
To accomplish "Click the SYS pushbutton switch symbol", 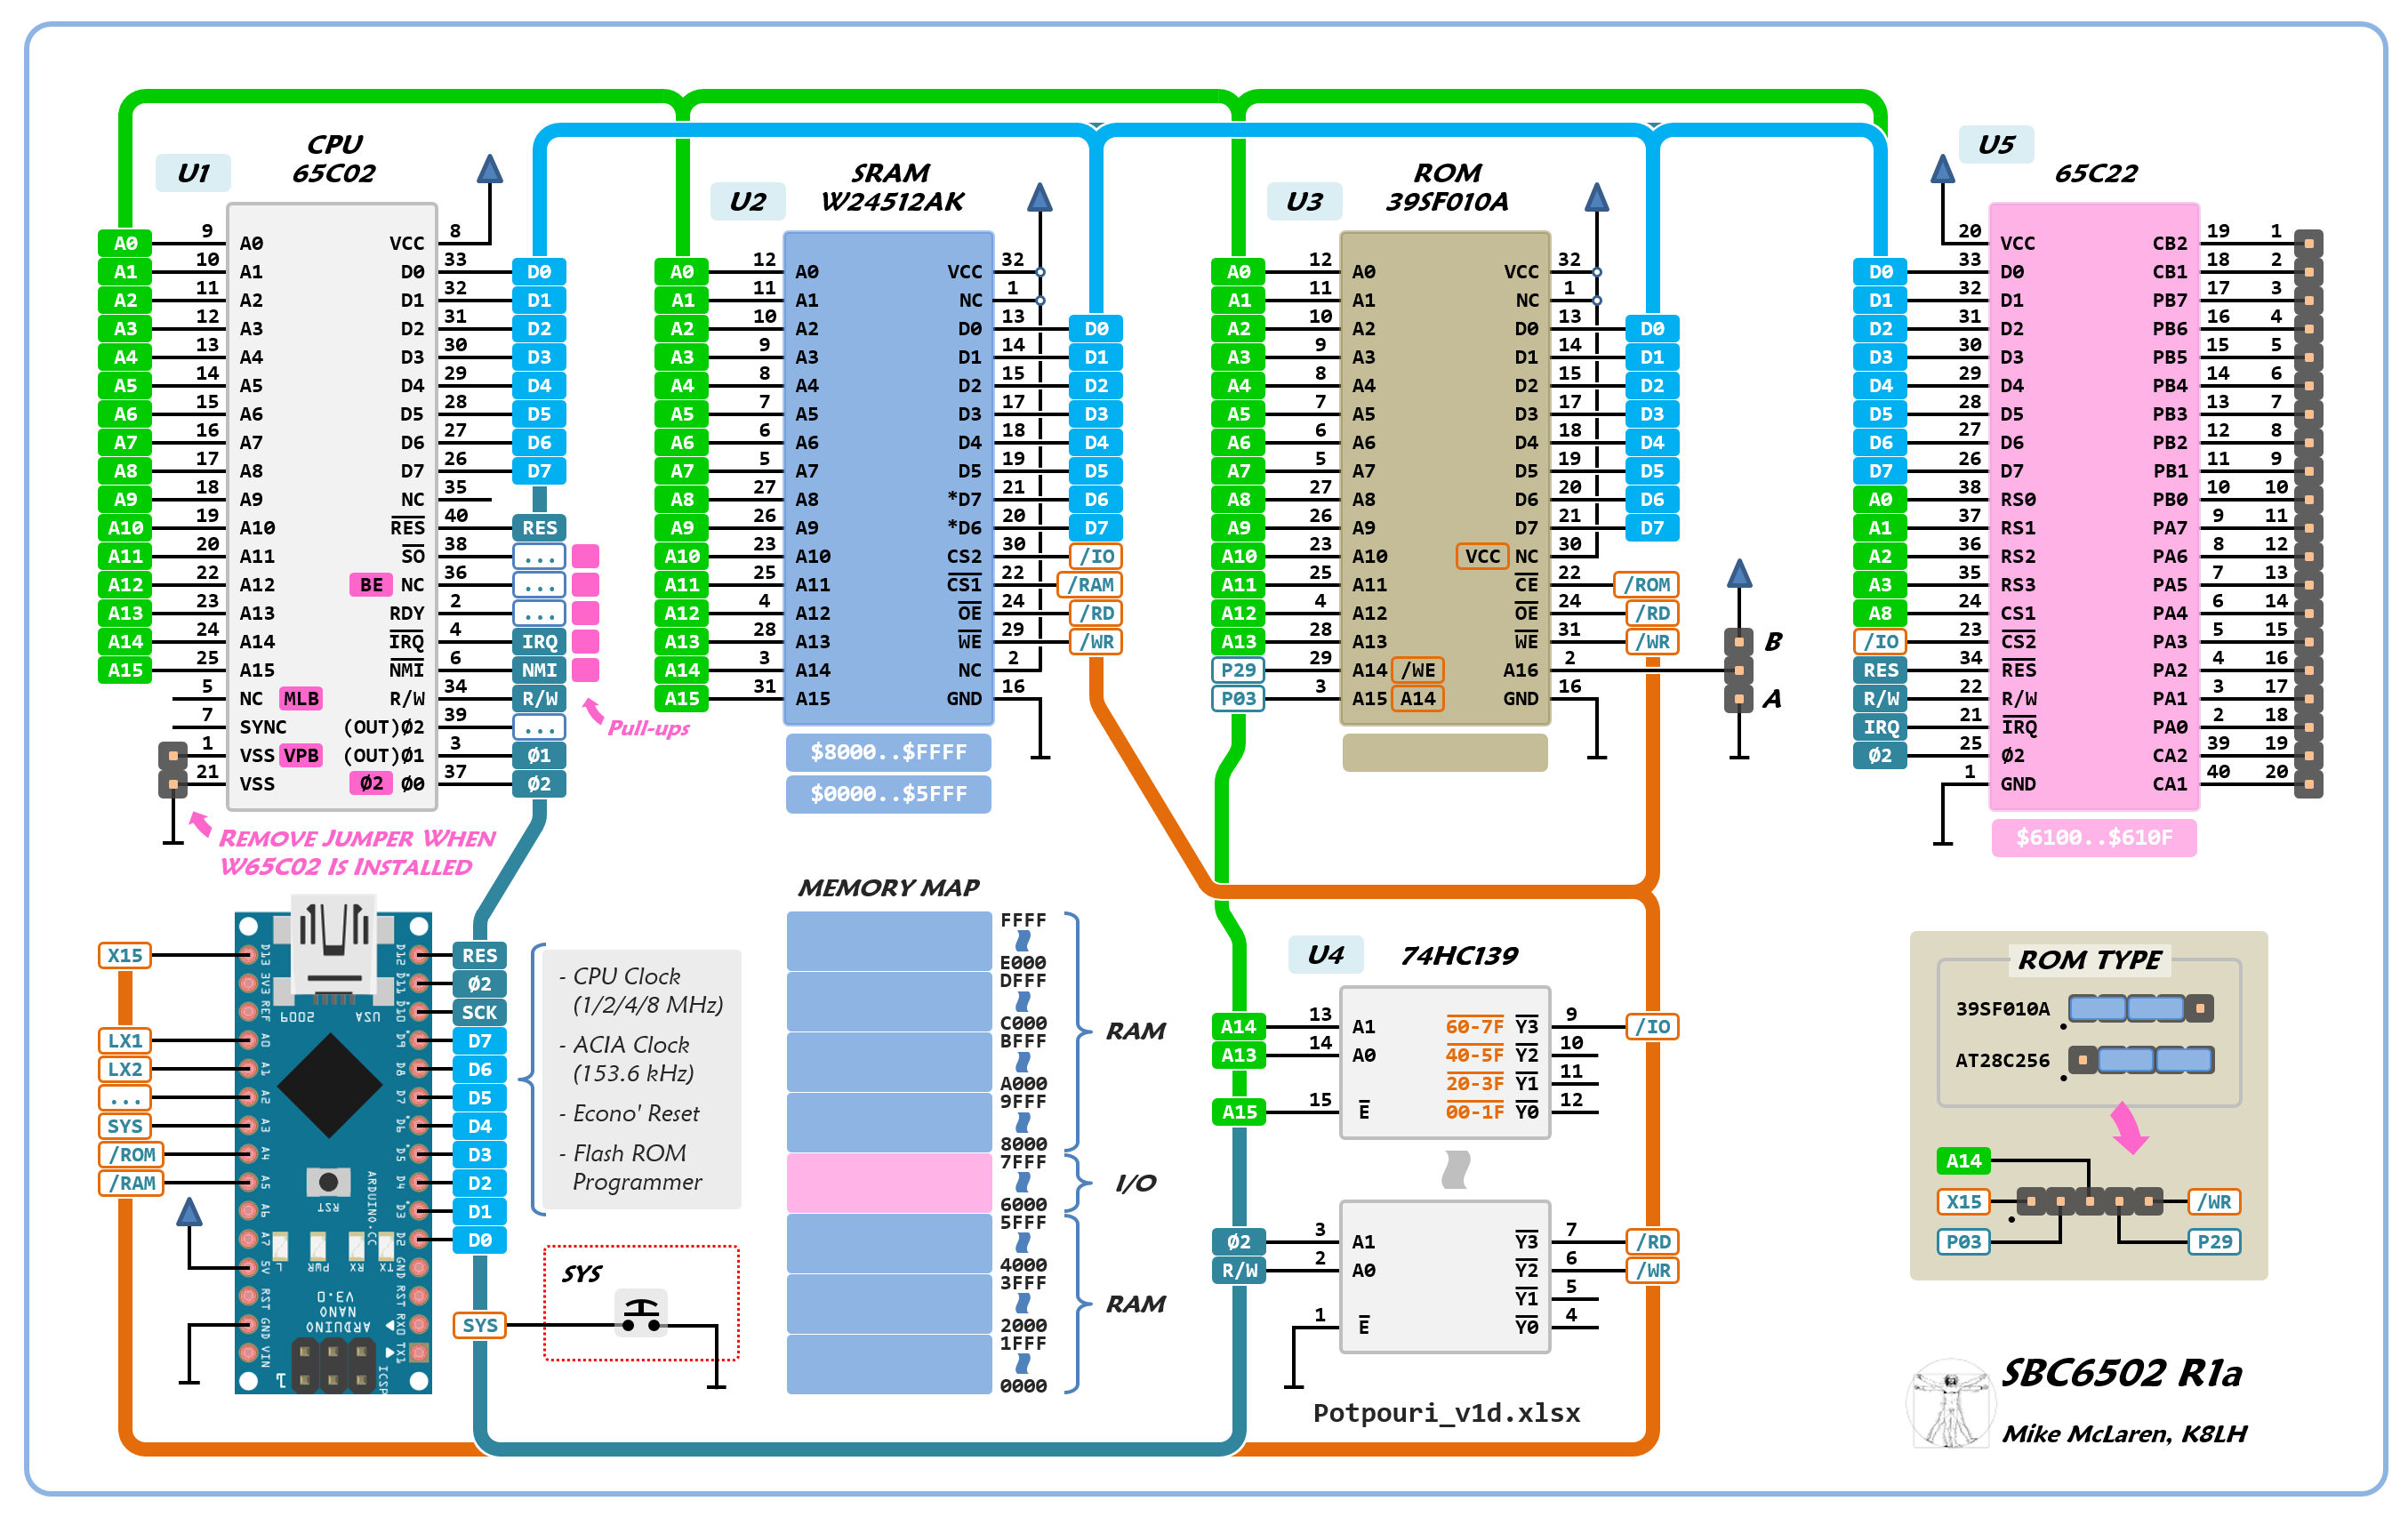I will coord(641,1315).
